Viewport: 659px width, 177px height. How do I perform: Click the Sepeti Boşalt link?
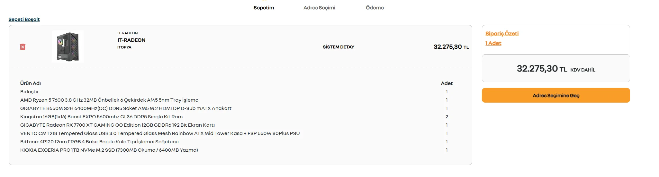point(24,19)
